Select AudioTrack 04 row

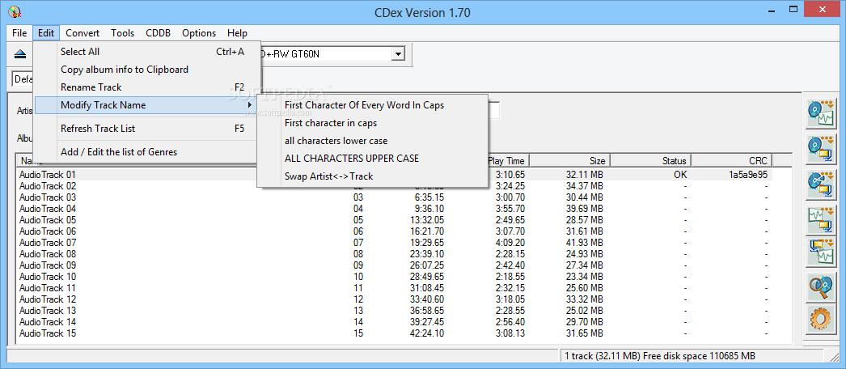pyautogui.click(x=395, y=209)
